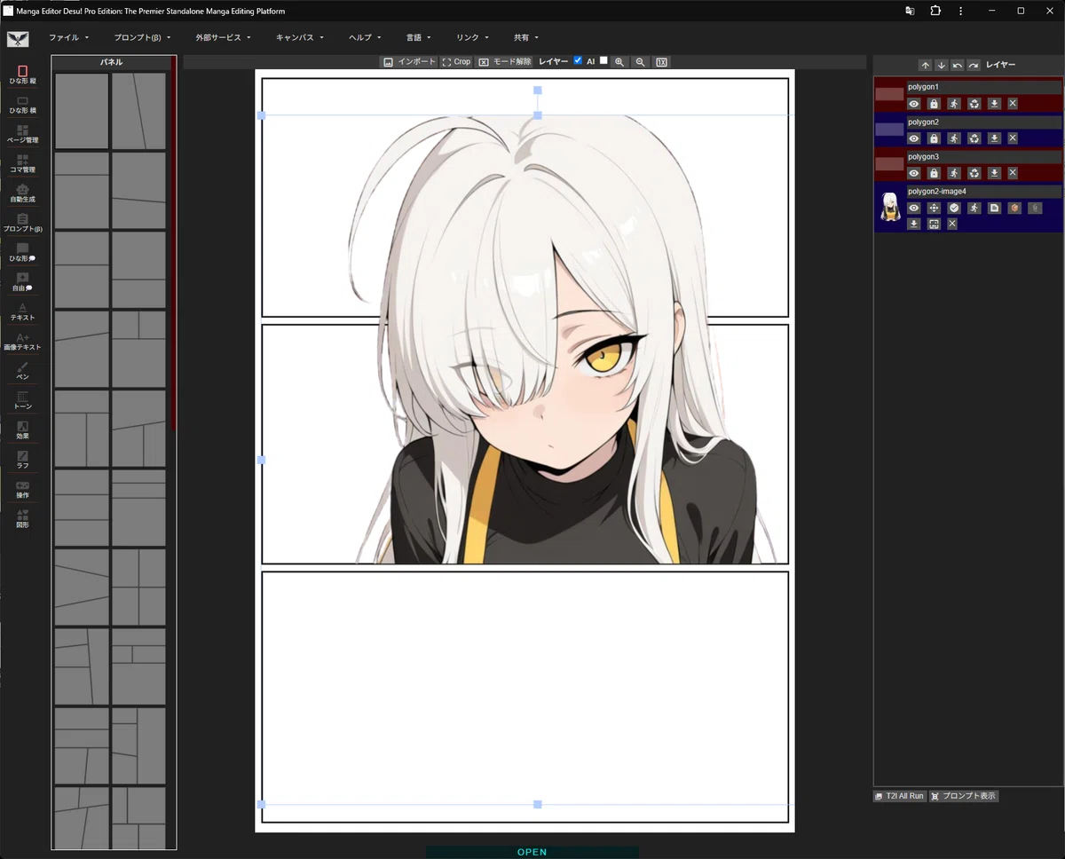
Task: Move layer down with down arrow
Action: [942, 65]
